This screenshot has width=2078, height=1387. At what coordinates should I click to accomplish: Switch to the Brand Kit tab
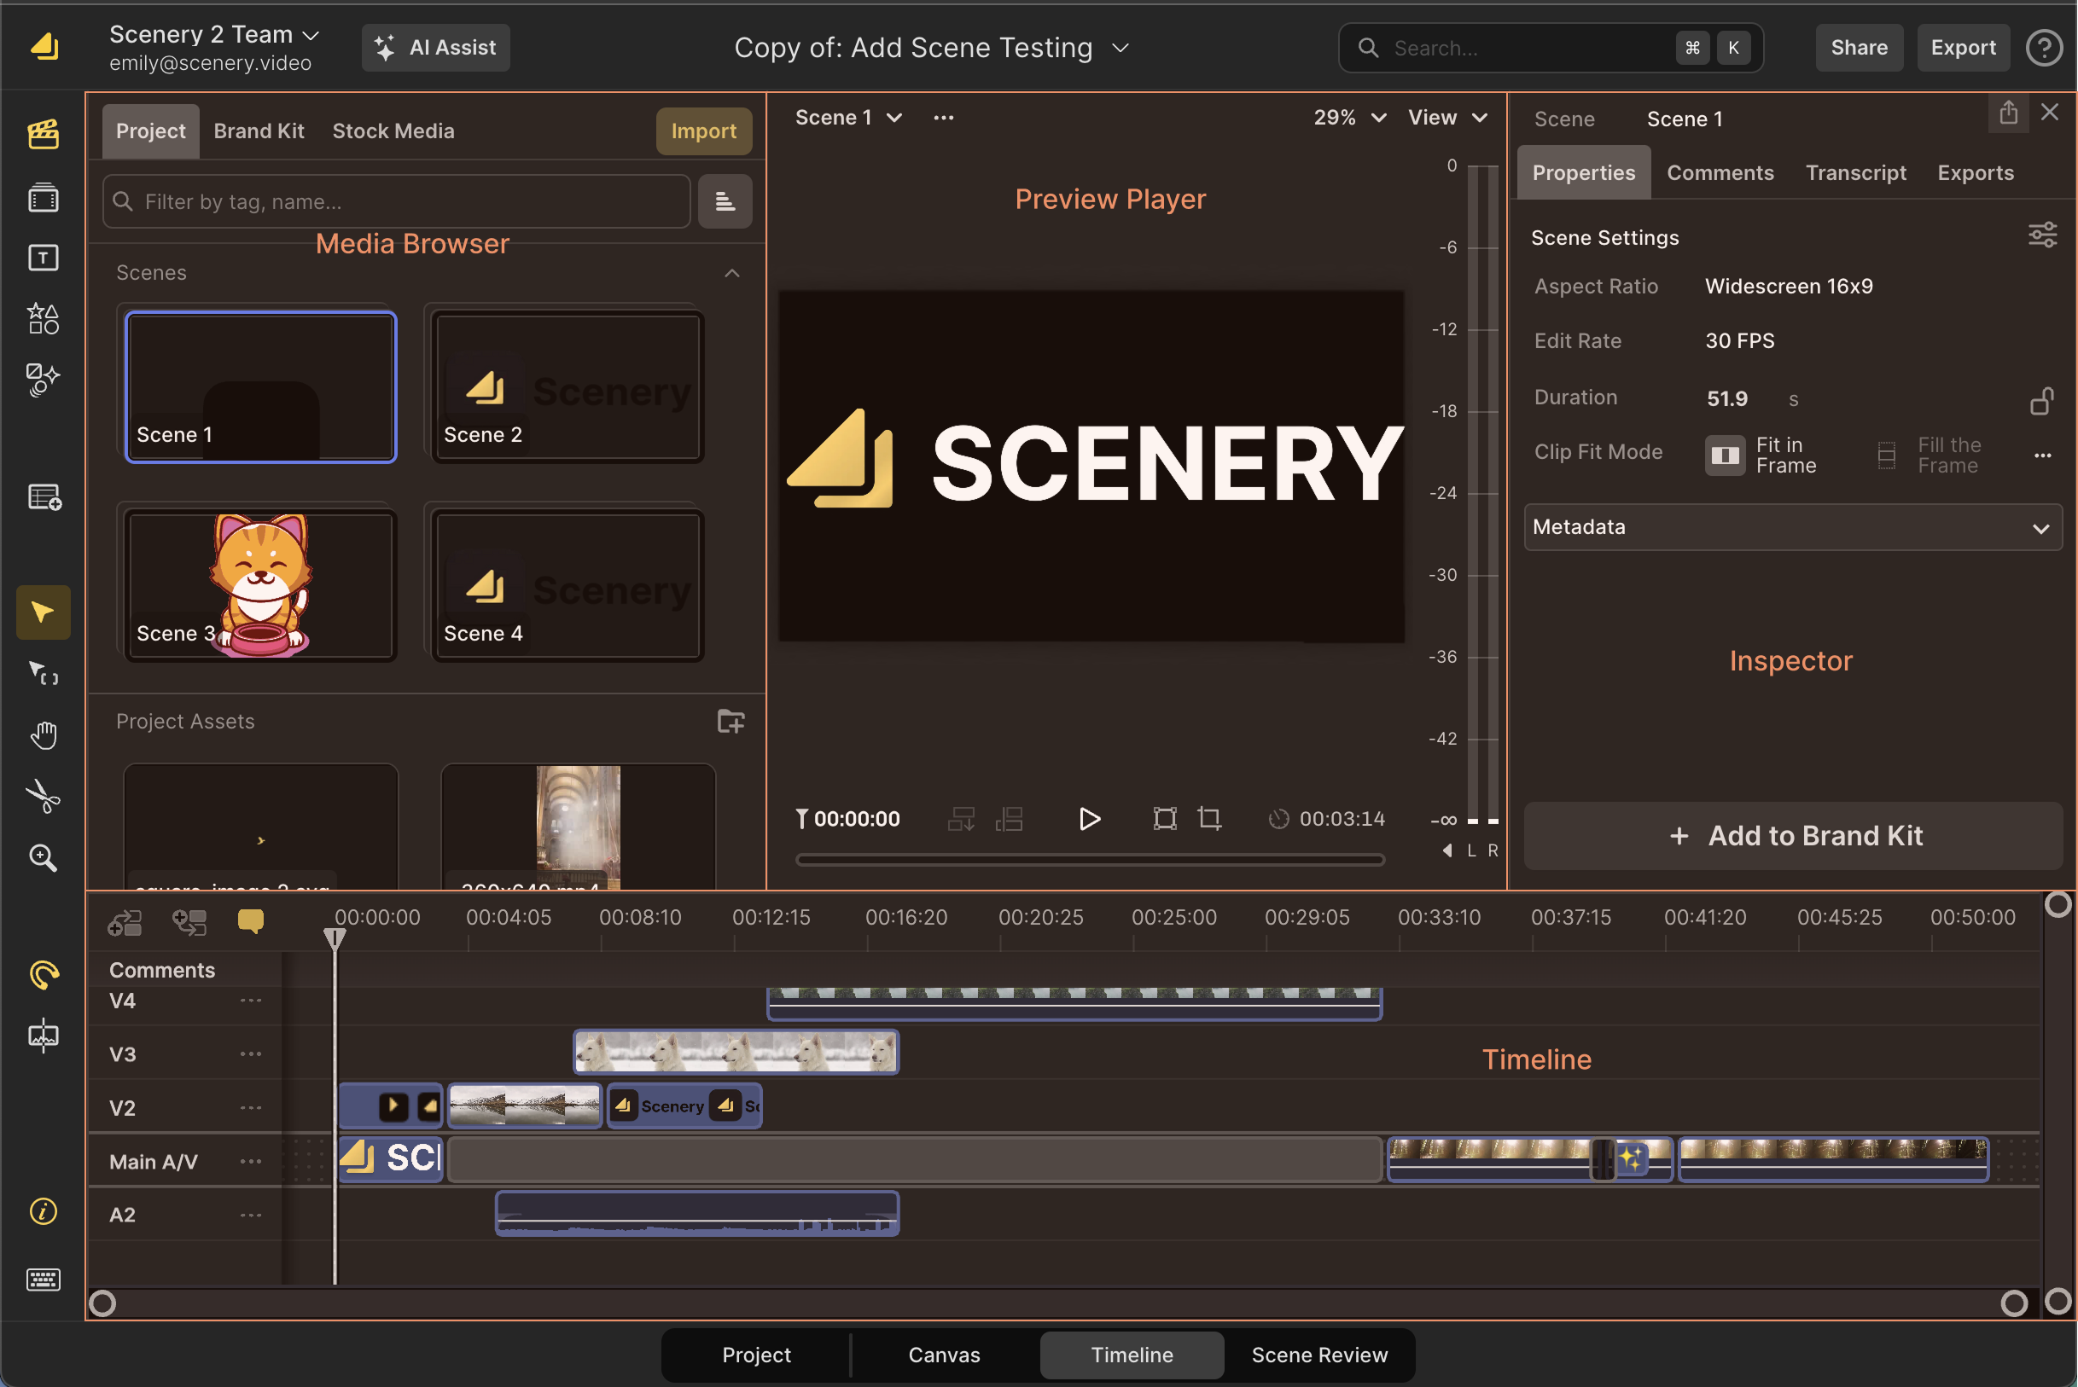(259, 131)
